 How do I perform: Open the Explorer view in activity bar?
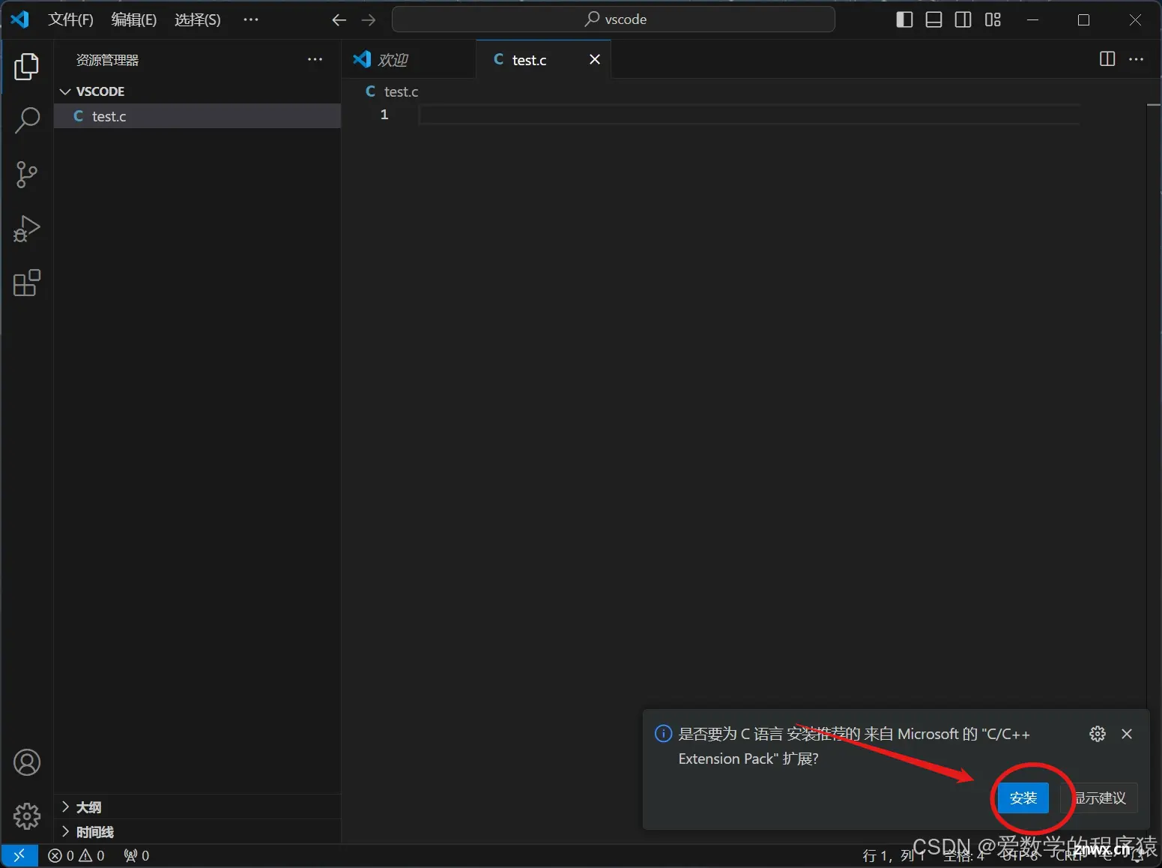[x=26, y=67]
